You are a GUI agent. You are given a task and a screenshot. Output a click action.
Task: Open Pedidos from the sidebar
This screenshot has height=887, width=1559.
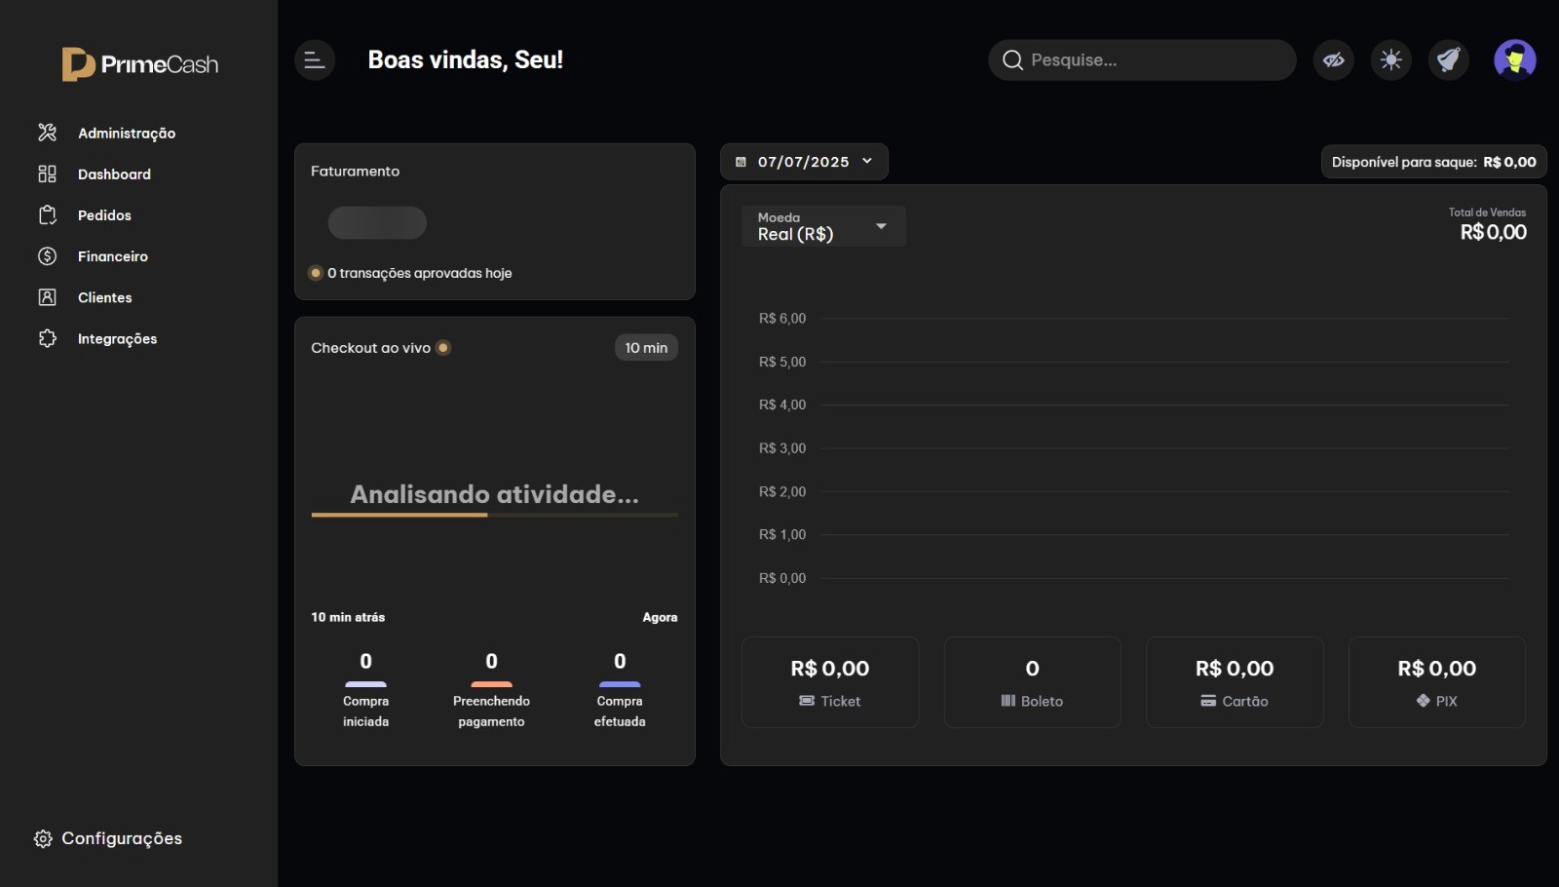(x=104, y=215)
